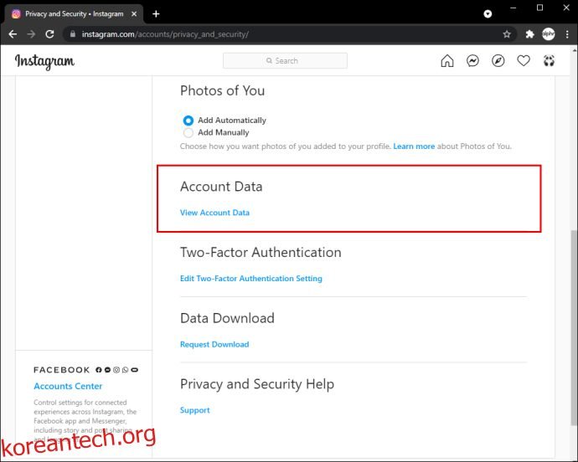
Task: Go to Instagram Home feed icon
Action: (x=446, y=61)
